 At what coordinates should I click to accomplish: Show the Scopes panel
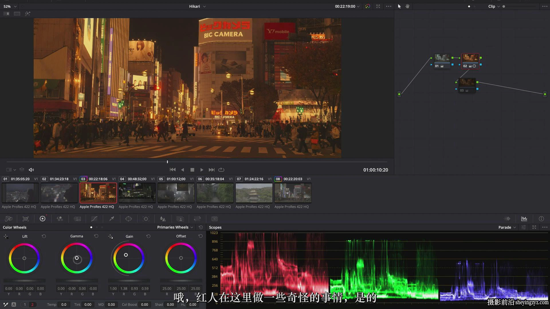[524, 219]
